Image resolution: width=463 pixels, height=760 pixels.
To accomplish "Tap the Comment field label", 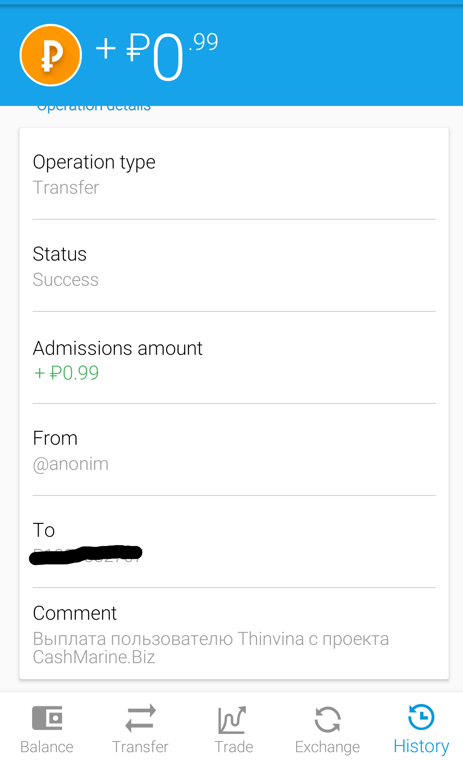I will tap(75, 613).
